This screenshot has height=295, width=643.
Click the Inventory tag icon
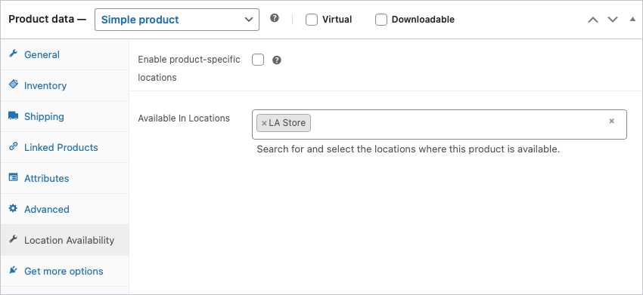(x=13, y=85)
